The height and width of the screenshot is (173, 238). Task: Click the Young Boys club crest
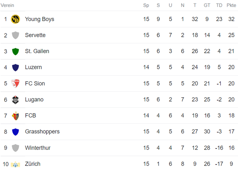point(15,19)
